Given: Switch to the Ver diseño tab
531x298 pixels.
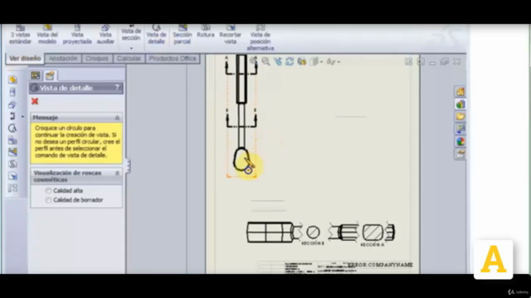Looking at the screenshot, I should tap(25, 59).
